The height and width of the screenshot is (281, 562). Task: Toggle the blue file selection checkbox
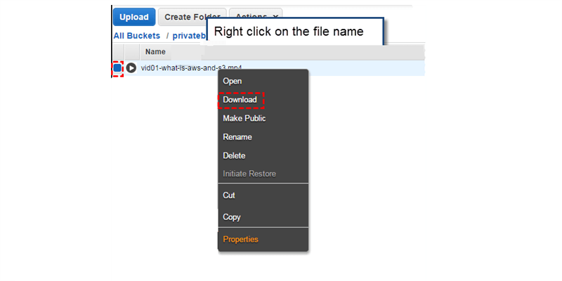coord(117,68)
